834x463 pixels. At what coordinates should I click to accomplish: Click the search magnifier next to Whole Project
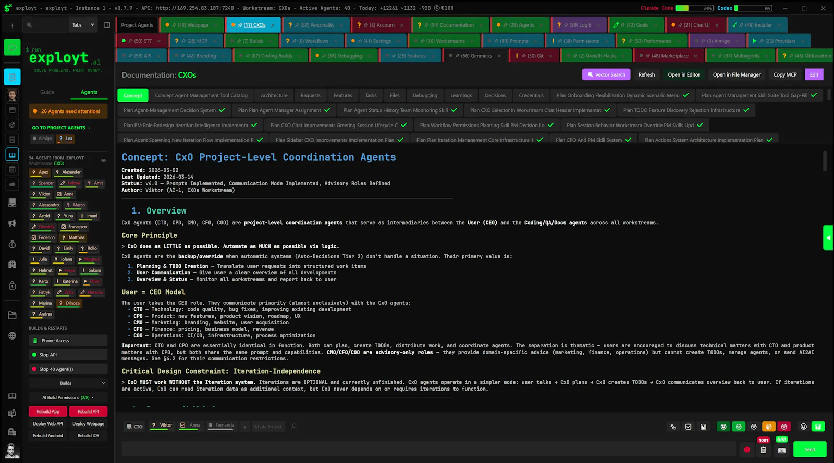pos(293,426)
